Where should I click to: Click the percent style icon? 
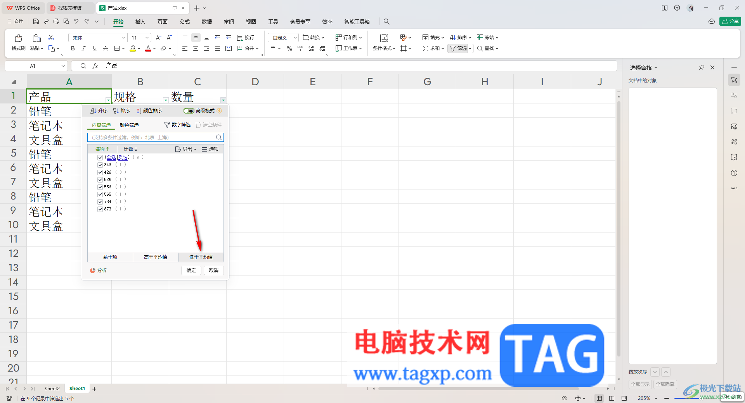click(289, 48)
